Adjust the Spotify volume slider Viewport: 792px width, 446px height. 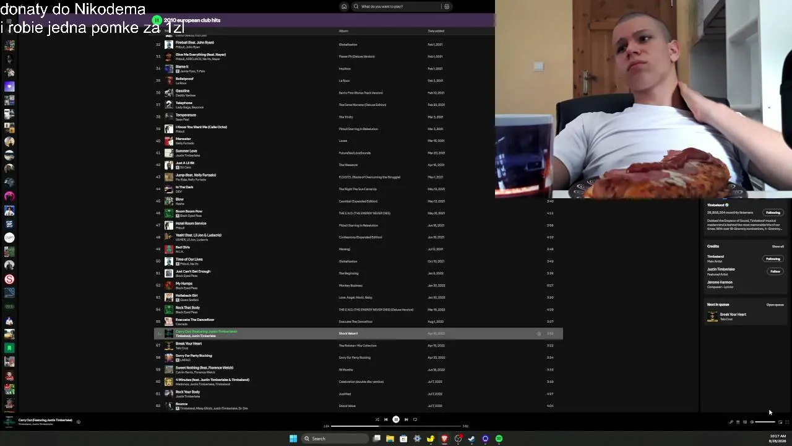click(765, 422)
